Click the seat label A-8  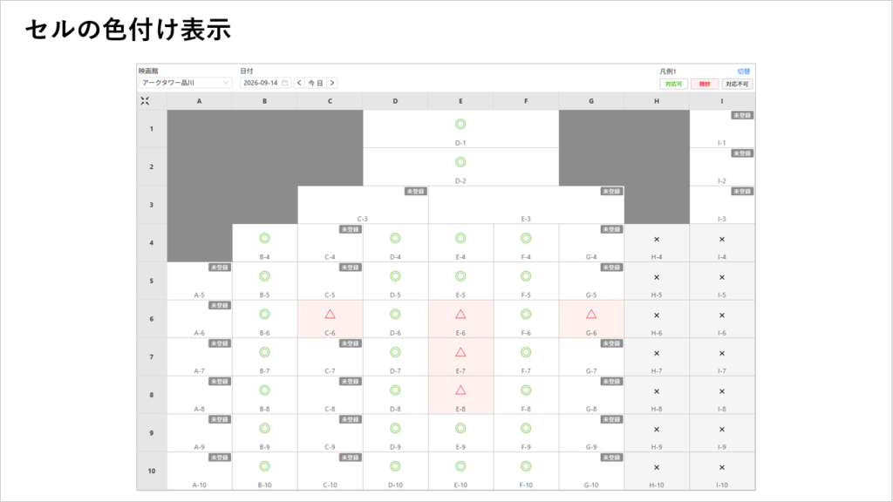pos(200,410)
